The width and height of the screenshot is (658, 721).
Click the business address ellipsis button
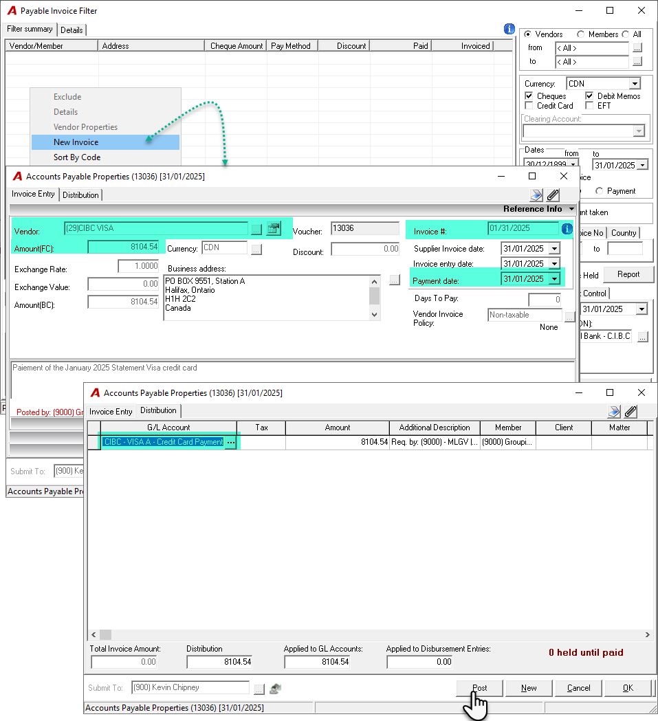[x=395, y=280]
